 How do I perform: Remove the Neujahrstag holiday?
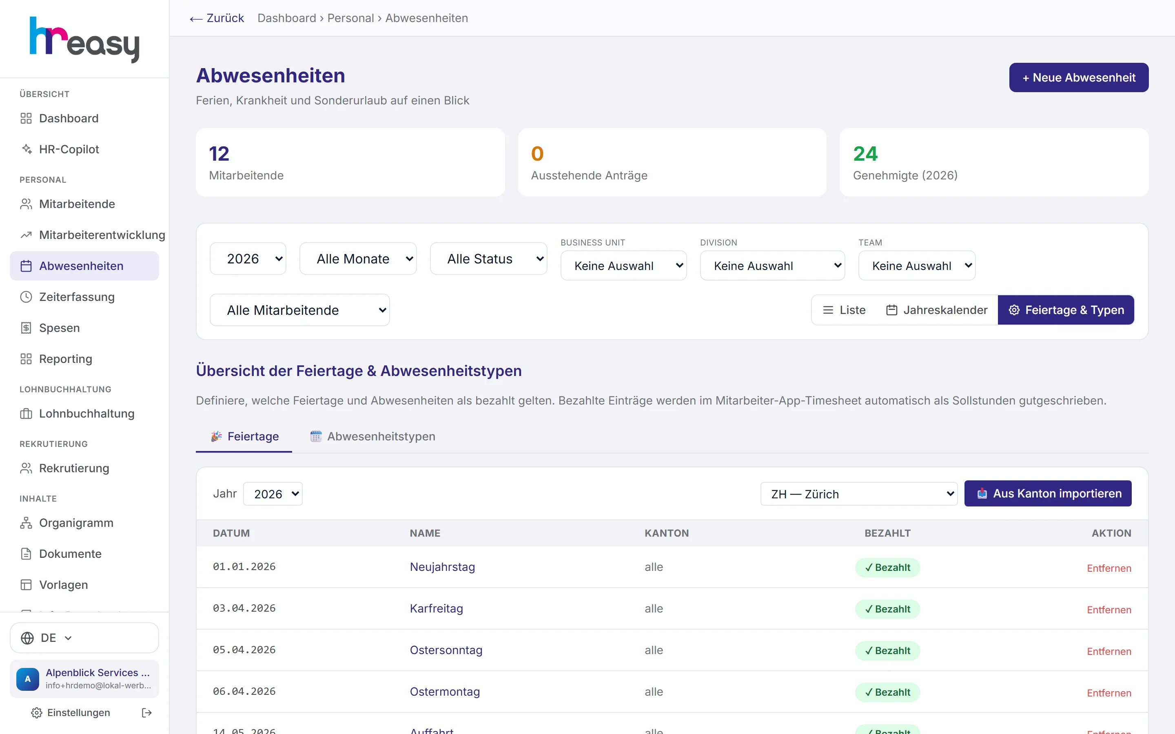1109,568
